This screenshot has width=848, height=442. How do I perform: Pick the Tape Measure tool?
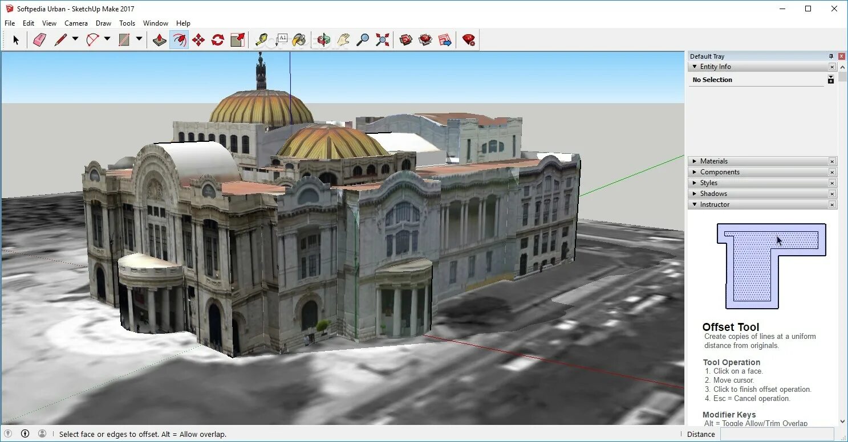point(261,40)
